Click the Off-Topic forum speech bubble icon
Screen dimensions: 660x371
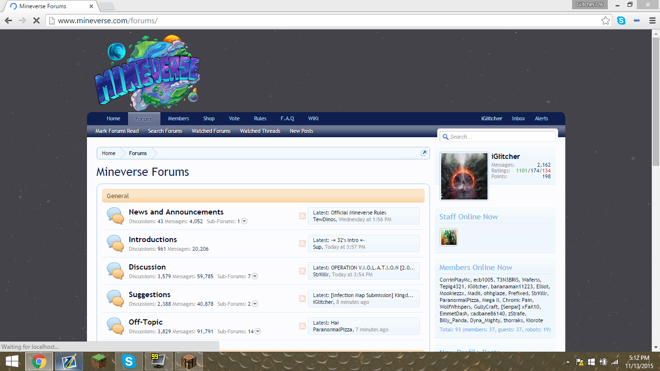115,326
